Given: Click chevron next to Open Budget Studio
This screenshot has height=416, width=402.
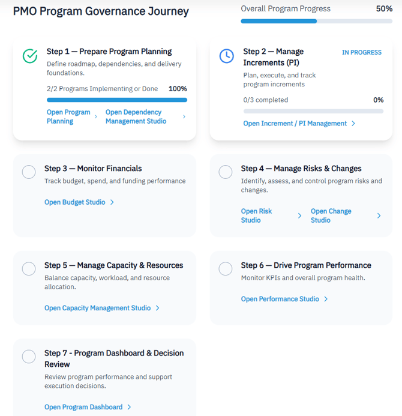Looking at the screenshot, I should pos(112,202).
